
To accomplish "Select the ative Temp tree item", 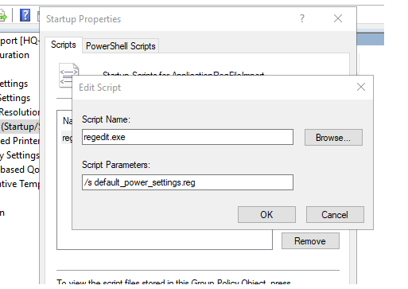I will [20, 184].
